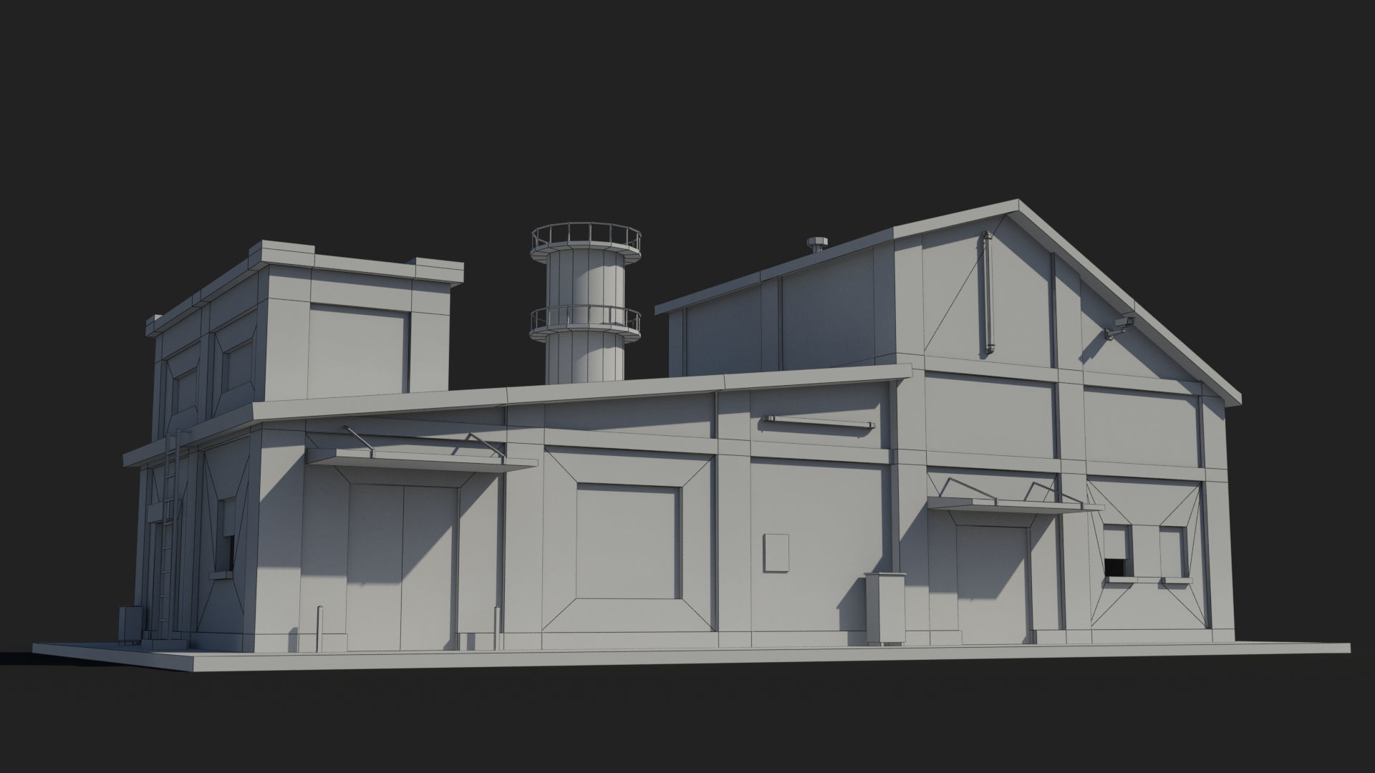Click the open dark window on the right
The image size is (1375, 773).
click(x=1116, y=567)
